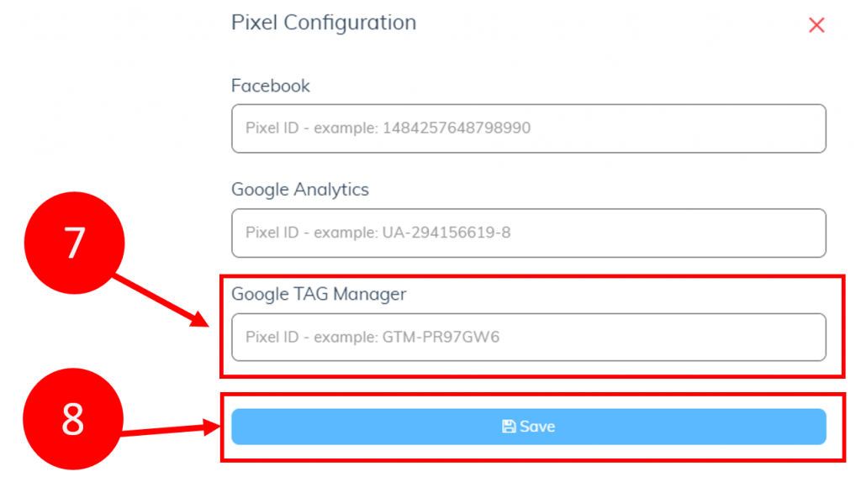
Task: Click the word Save on the blue button
Action: [x=537, y=427]
